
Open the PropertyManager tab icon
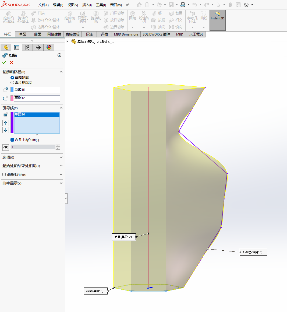click(x=17, y=47)
